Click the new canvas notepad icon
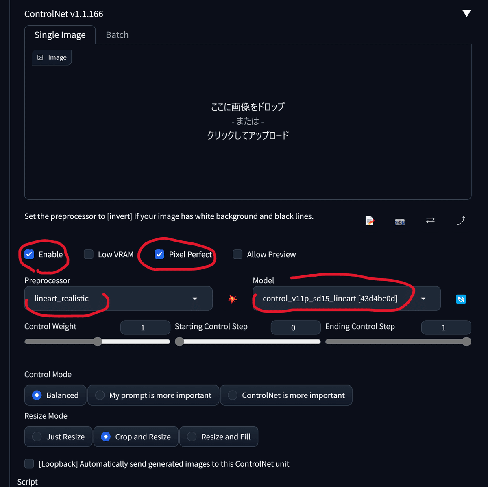488x487 pixels. [370, 221]
